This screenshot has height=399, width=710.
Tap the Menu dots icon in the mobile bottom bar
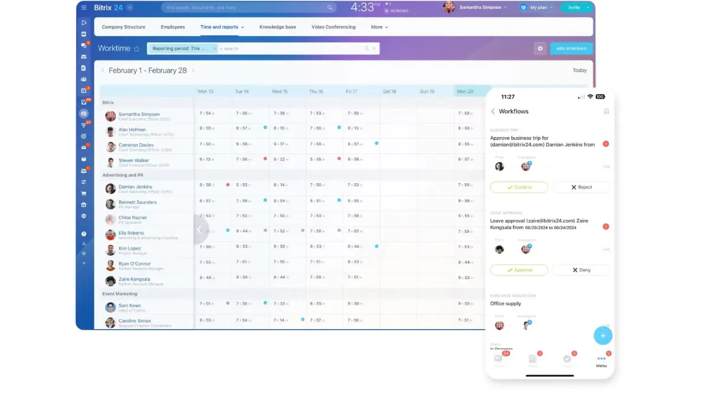click(601, 357)
